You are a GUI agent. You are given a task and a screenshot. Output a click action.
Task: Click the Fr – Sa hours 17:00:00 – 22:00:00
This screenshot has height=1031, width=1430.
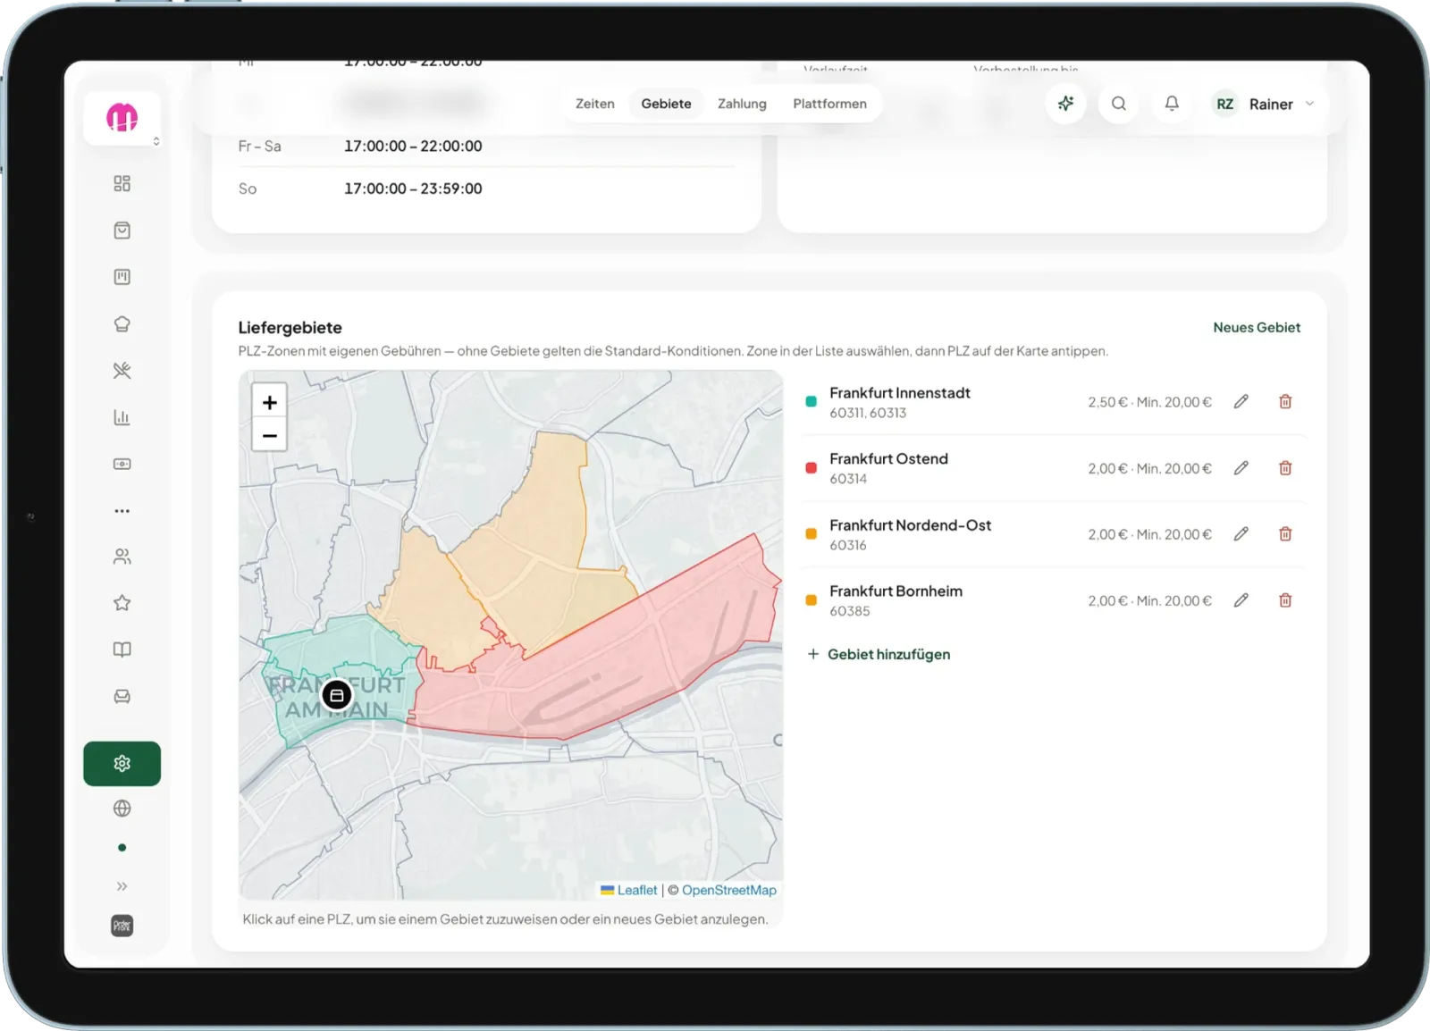pyautogui.click(x=413, y=146)
